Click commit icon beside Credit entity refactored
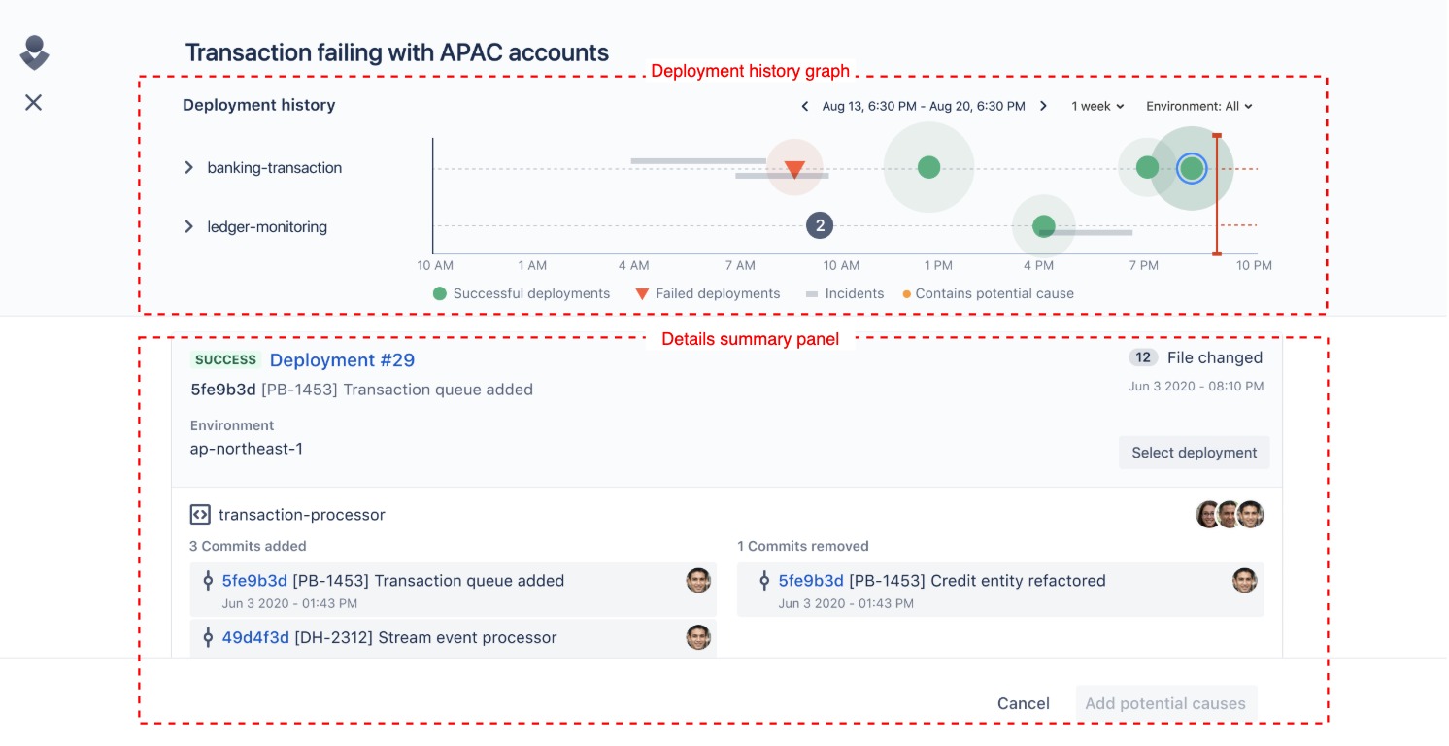This screenshot has width=1449, height=746. 763,581
